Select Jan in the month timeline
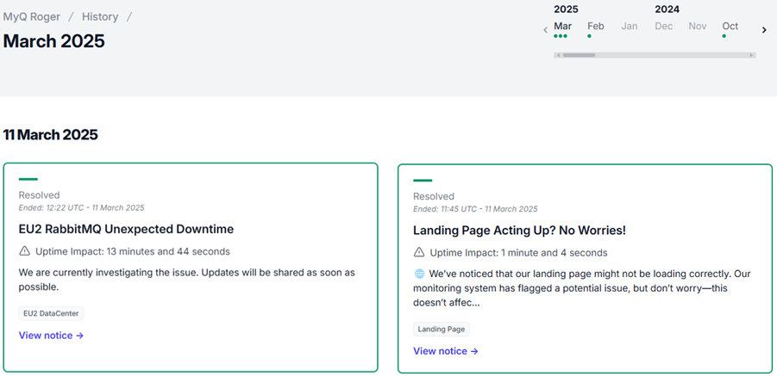The height and width of the screenshot is (376, 777). (630, 27)
